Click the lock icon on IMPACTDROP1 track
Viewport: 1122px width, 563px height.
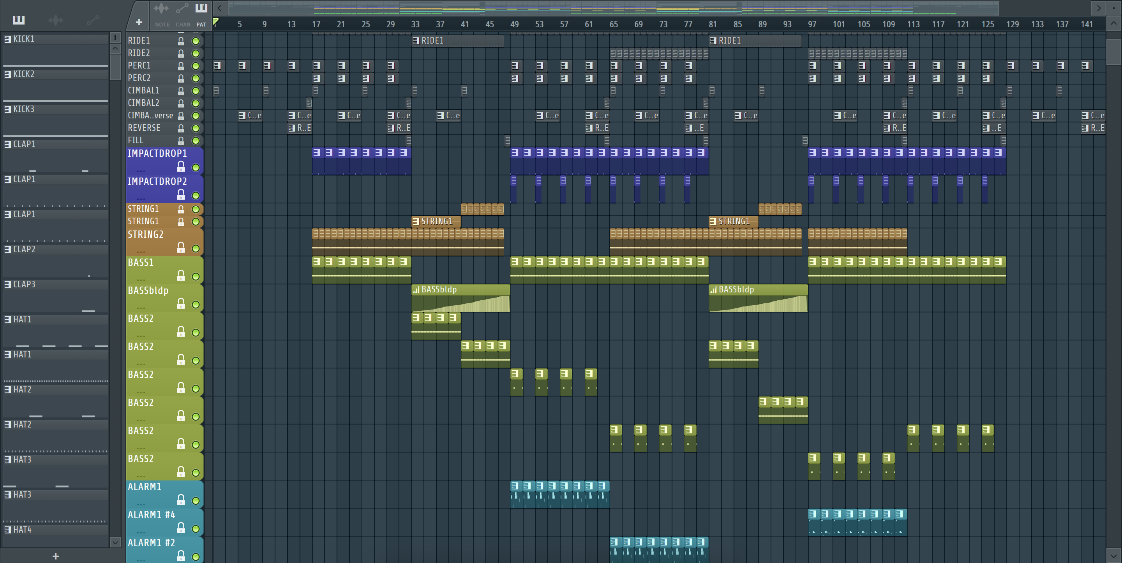[181, 166]
